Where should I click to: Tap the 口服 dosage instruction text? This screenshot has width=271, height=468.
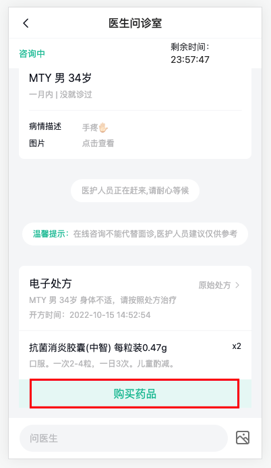(102, 364)
